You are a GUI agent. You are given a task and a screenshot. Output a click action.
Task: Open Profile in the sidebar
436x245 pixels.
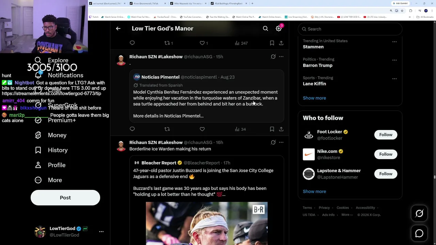[x=50, y=165]
